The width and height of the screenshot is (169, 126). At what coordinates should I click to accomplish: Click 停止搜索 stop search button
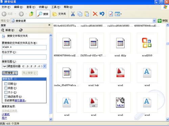[x=30, y=73]
